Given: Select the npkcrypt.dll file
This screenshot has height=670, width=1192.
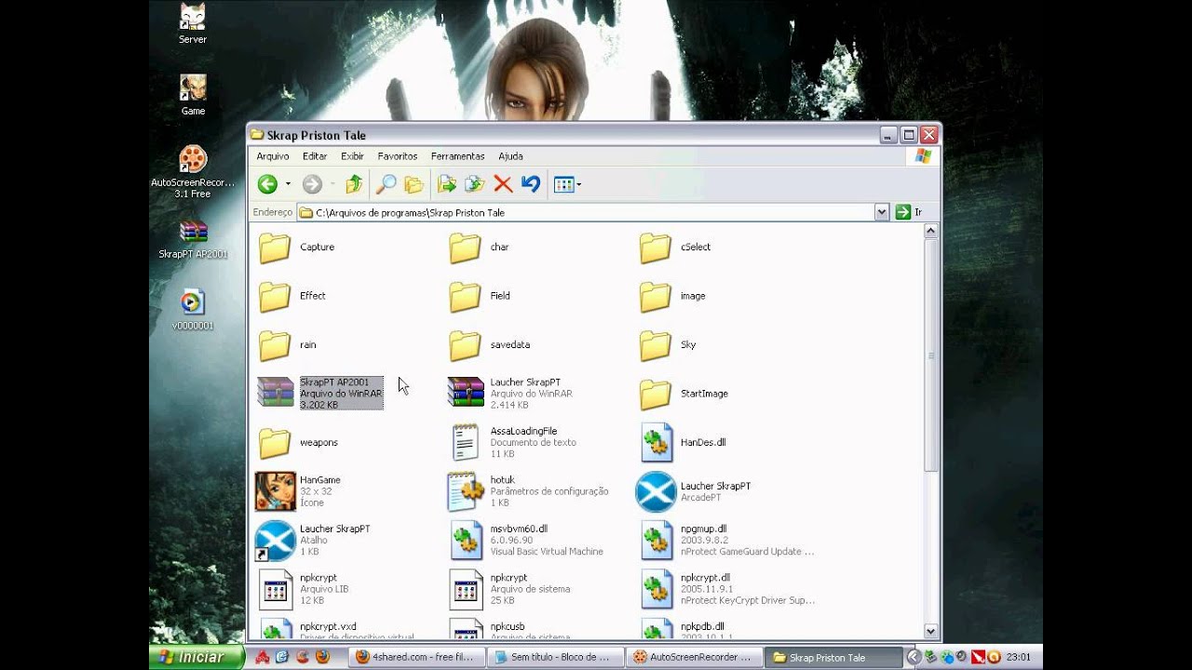Looking at the screenshot, I should click(727, 589).
